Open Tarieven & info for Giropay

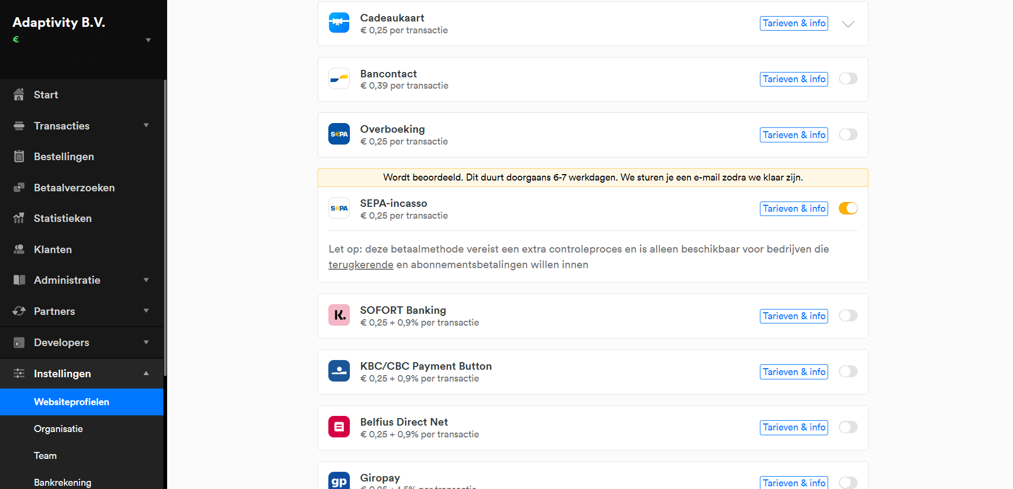(794, 483)
